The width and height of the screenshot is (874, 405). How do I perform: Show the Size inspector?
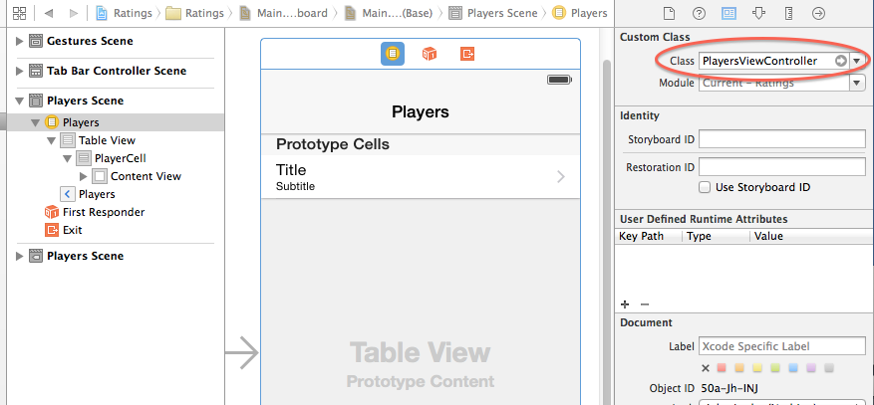[x=789, y=13]
